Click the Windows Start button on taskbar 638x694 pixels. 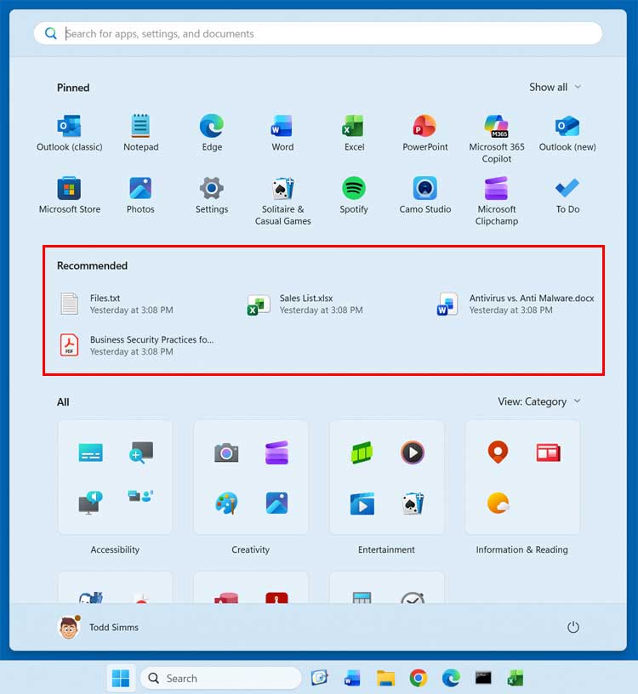coord(121,678)
